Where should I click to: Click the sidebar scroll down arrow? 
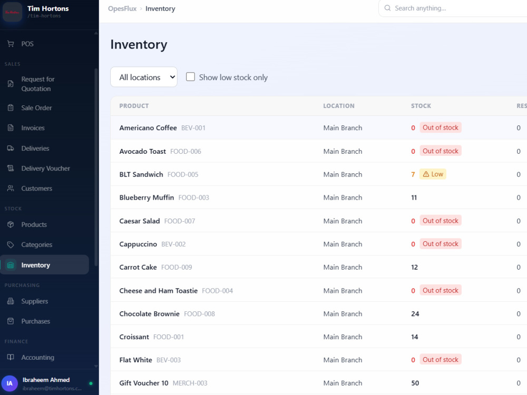point(96,367)
